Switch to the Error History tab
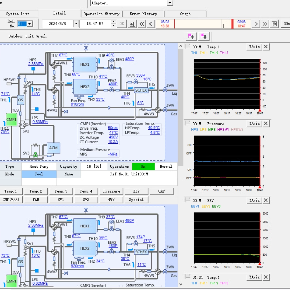Screen dimensions: 290x290 click(143, 14)
